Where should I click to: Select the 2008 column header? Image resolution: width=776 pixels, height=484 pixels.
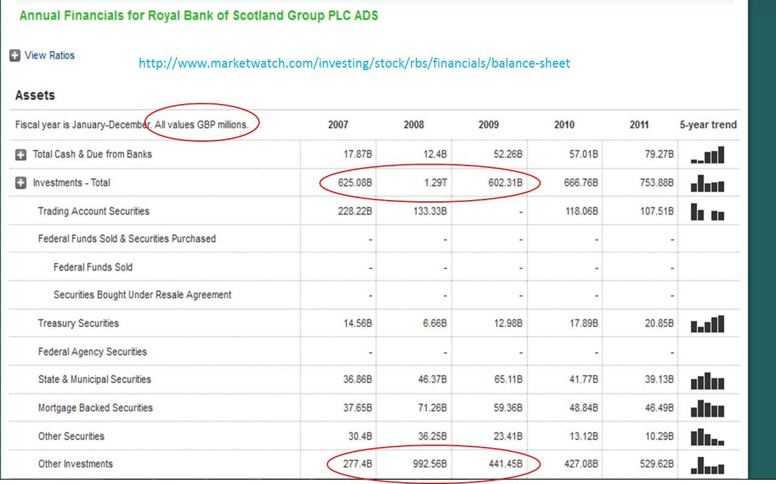point(414,125)
